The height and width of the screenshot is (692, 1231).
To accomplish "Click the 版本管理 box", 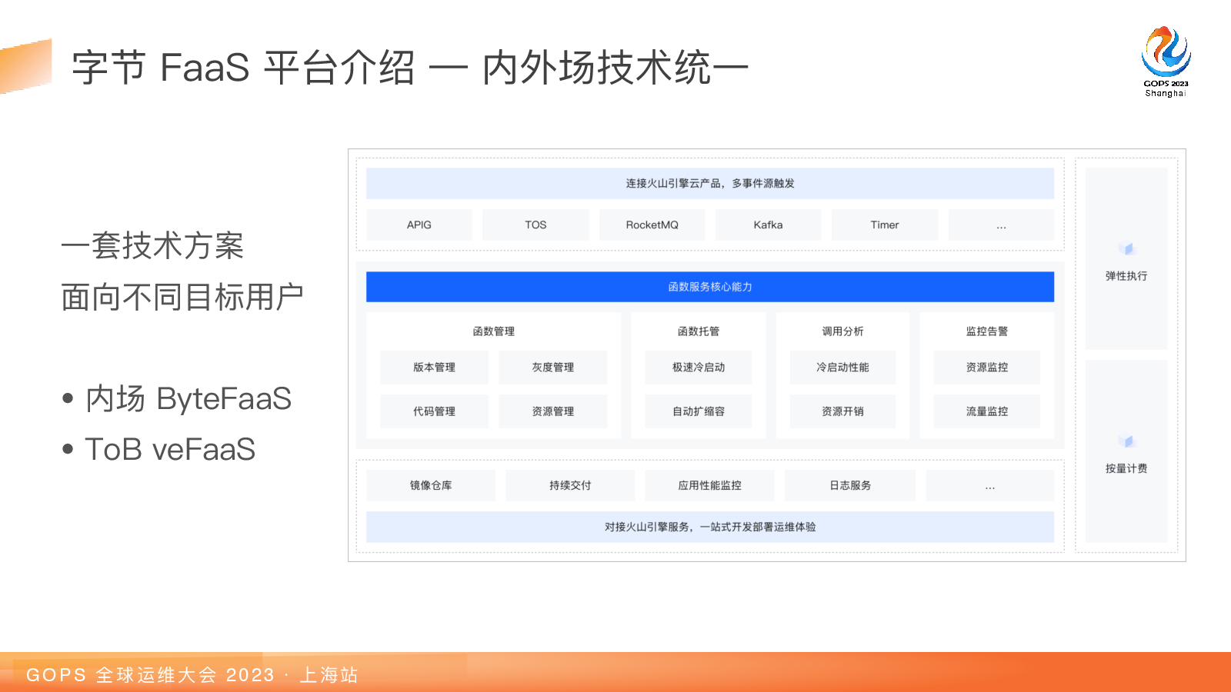I will [434, 368].
